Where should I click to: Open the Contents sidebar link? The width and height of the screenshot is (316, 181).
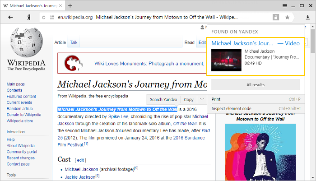pyautogui.click(x=14, y=90)
